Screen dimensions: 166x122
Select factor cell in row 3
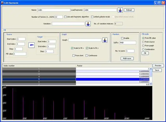click(113, 74)
